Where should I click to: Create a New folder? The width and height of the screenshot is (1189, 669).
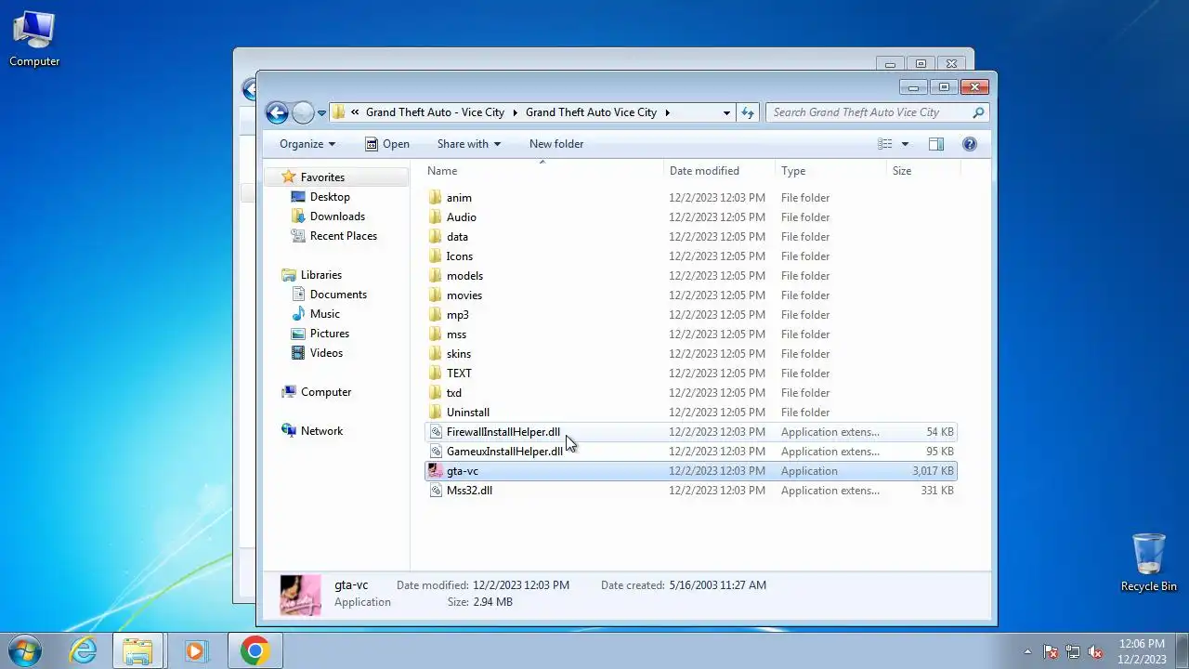(556, 144)
